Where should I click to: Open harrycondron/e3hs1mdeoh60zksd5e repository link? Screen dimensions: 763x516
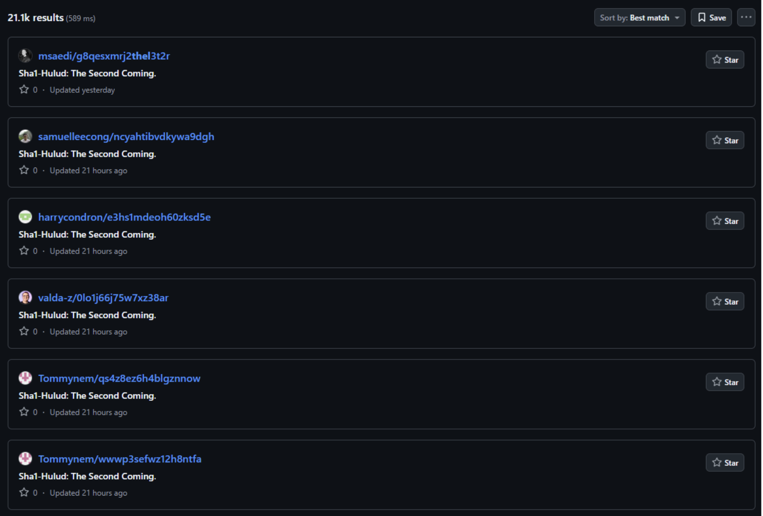124,217
